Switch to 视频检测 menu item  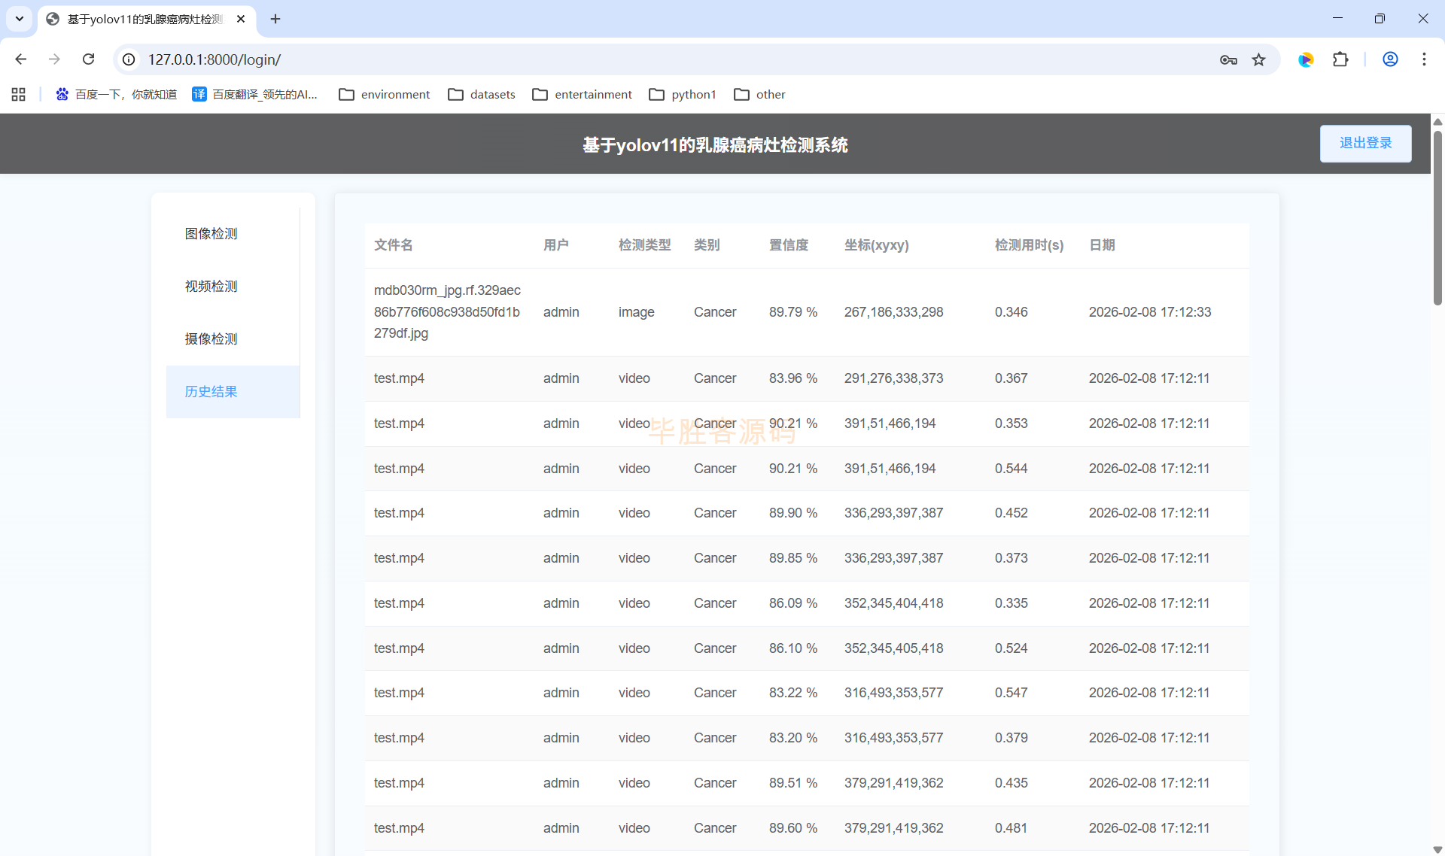click(x=211, y=287)
